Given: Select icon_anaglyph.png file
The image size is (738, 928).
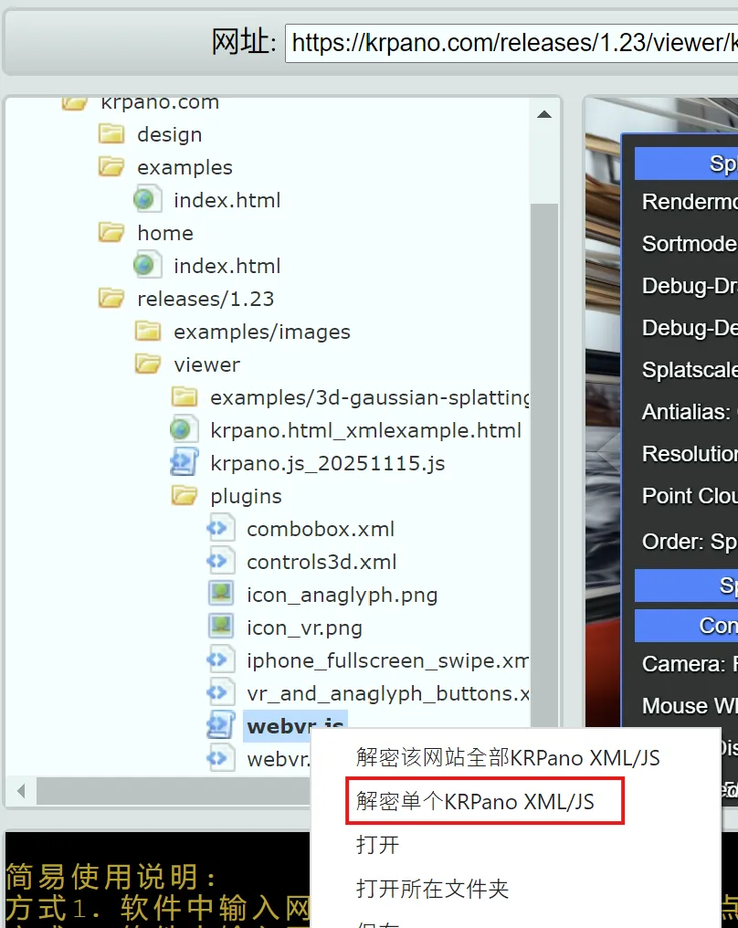Looking at the screenshot, I should [x=343, y=596].
